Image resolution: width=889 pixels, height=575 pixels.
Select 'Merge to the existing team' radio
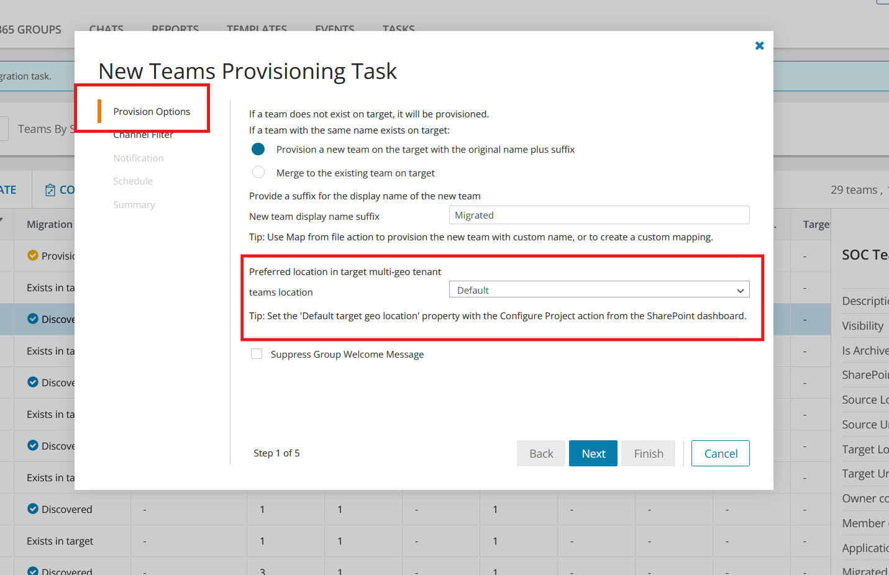[x=258, y=172]
